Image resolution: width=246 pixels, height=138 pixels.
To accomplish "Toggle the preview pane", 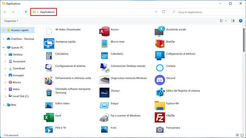I will click(x=233, y=21).
